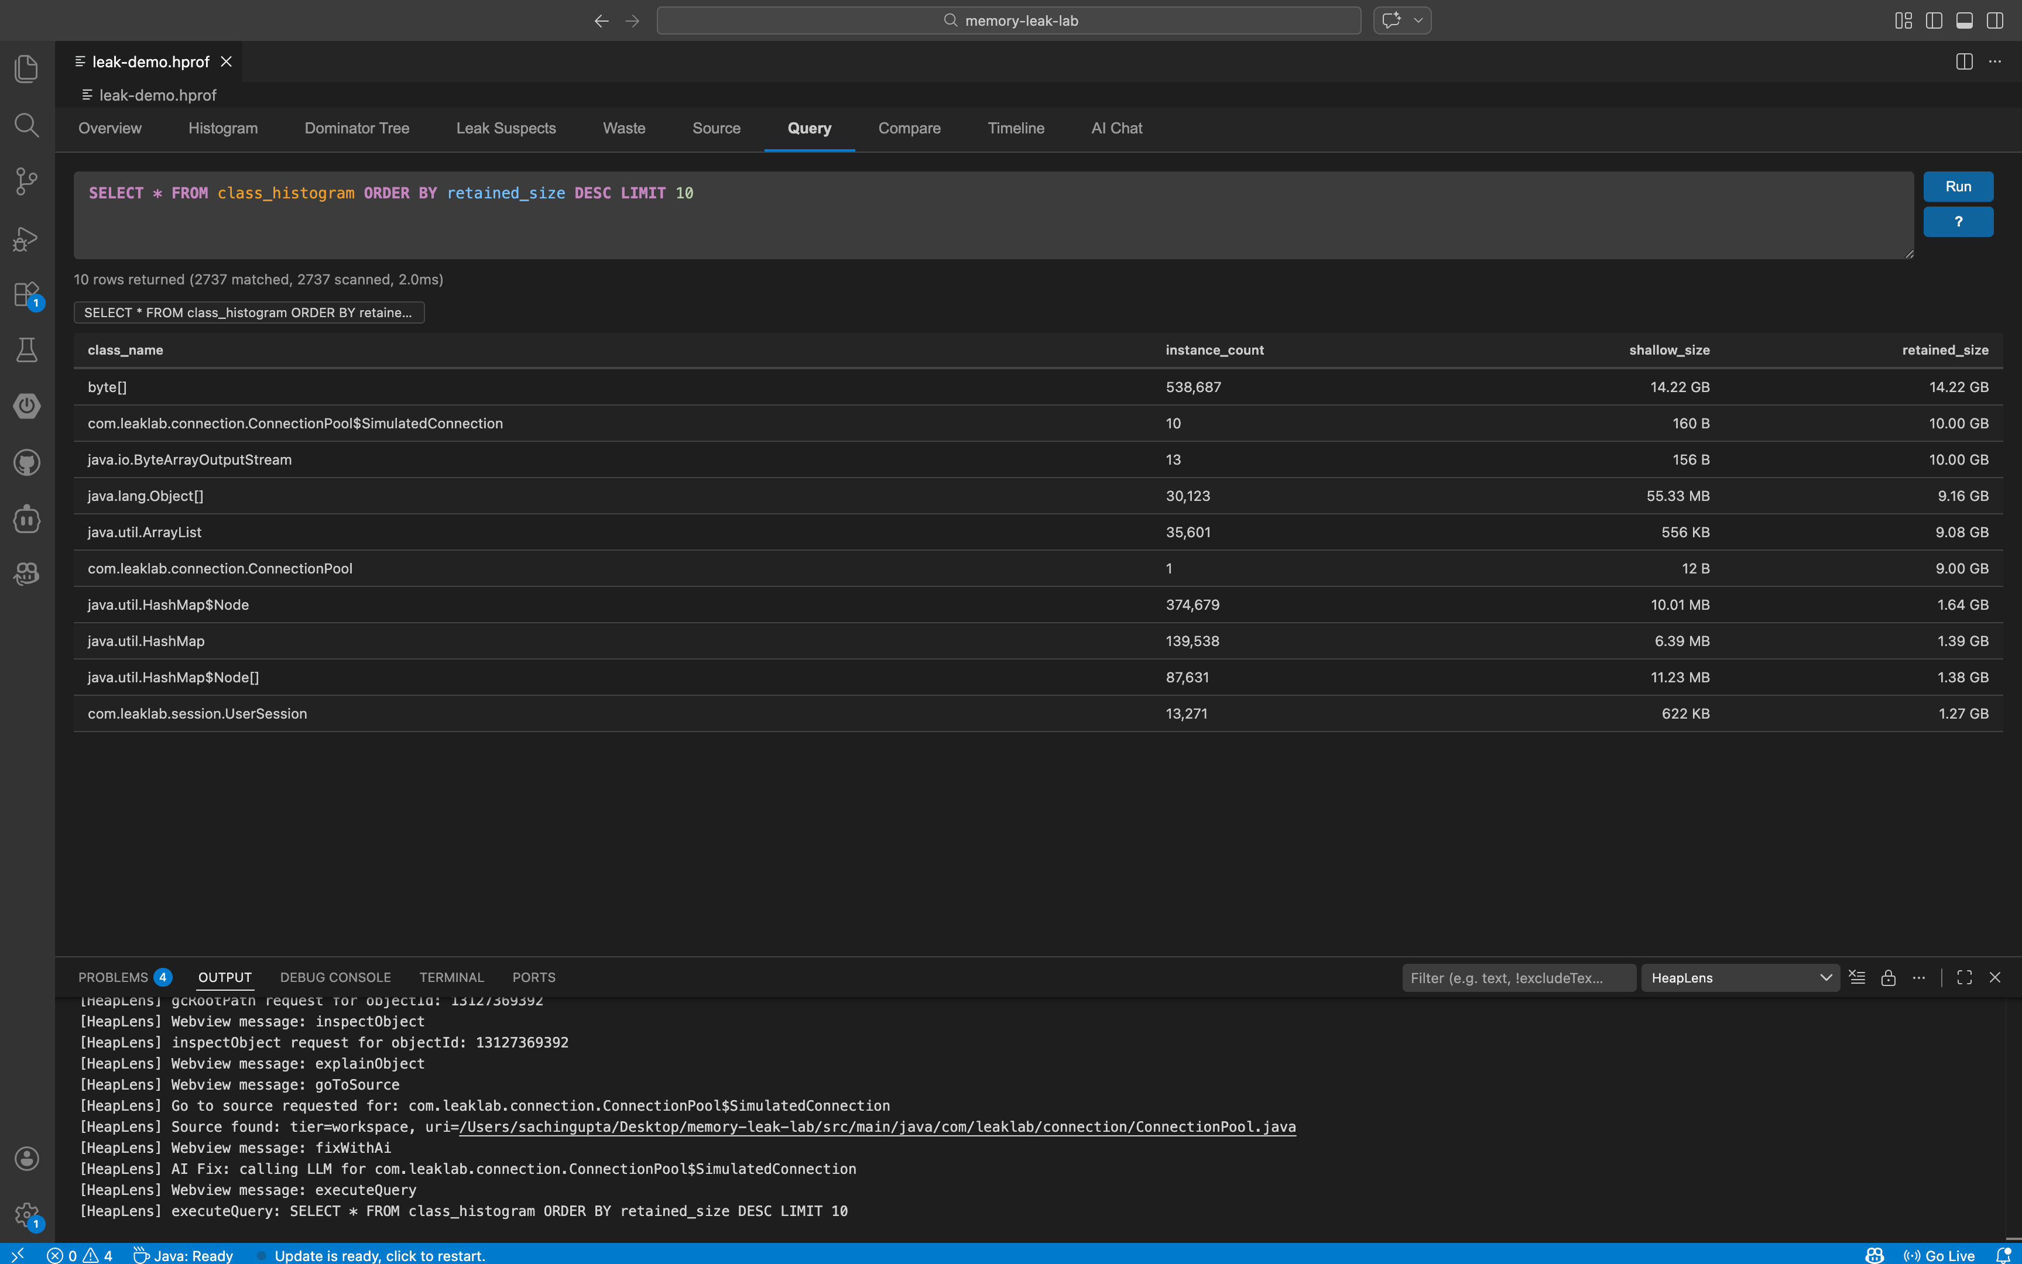
Task: Clear the Output panel
Action: coord(1858,977)
